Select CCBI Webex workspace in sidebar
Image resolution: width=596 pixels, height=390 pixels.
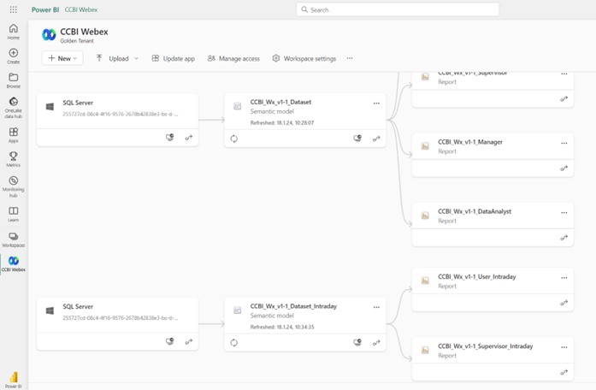[14, 263]
